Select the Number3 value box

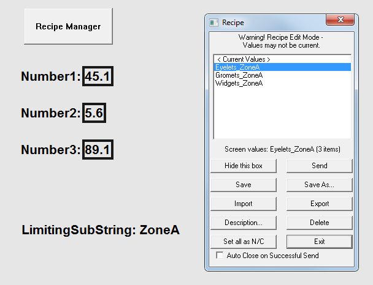[98, 150]
